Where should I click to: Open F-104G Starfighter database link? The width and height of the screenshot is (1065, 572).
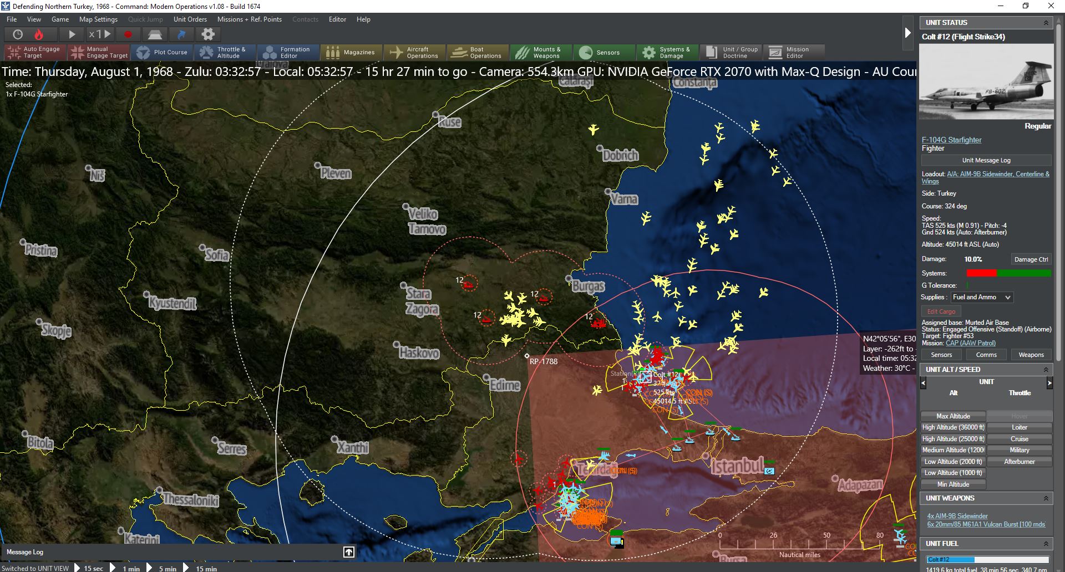951,140
